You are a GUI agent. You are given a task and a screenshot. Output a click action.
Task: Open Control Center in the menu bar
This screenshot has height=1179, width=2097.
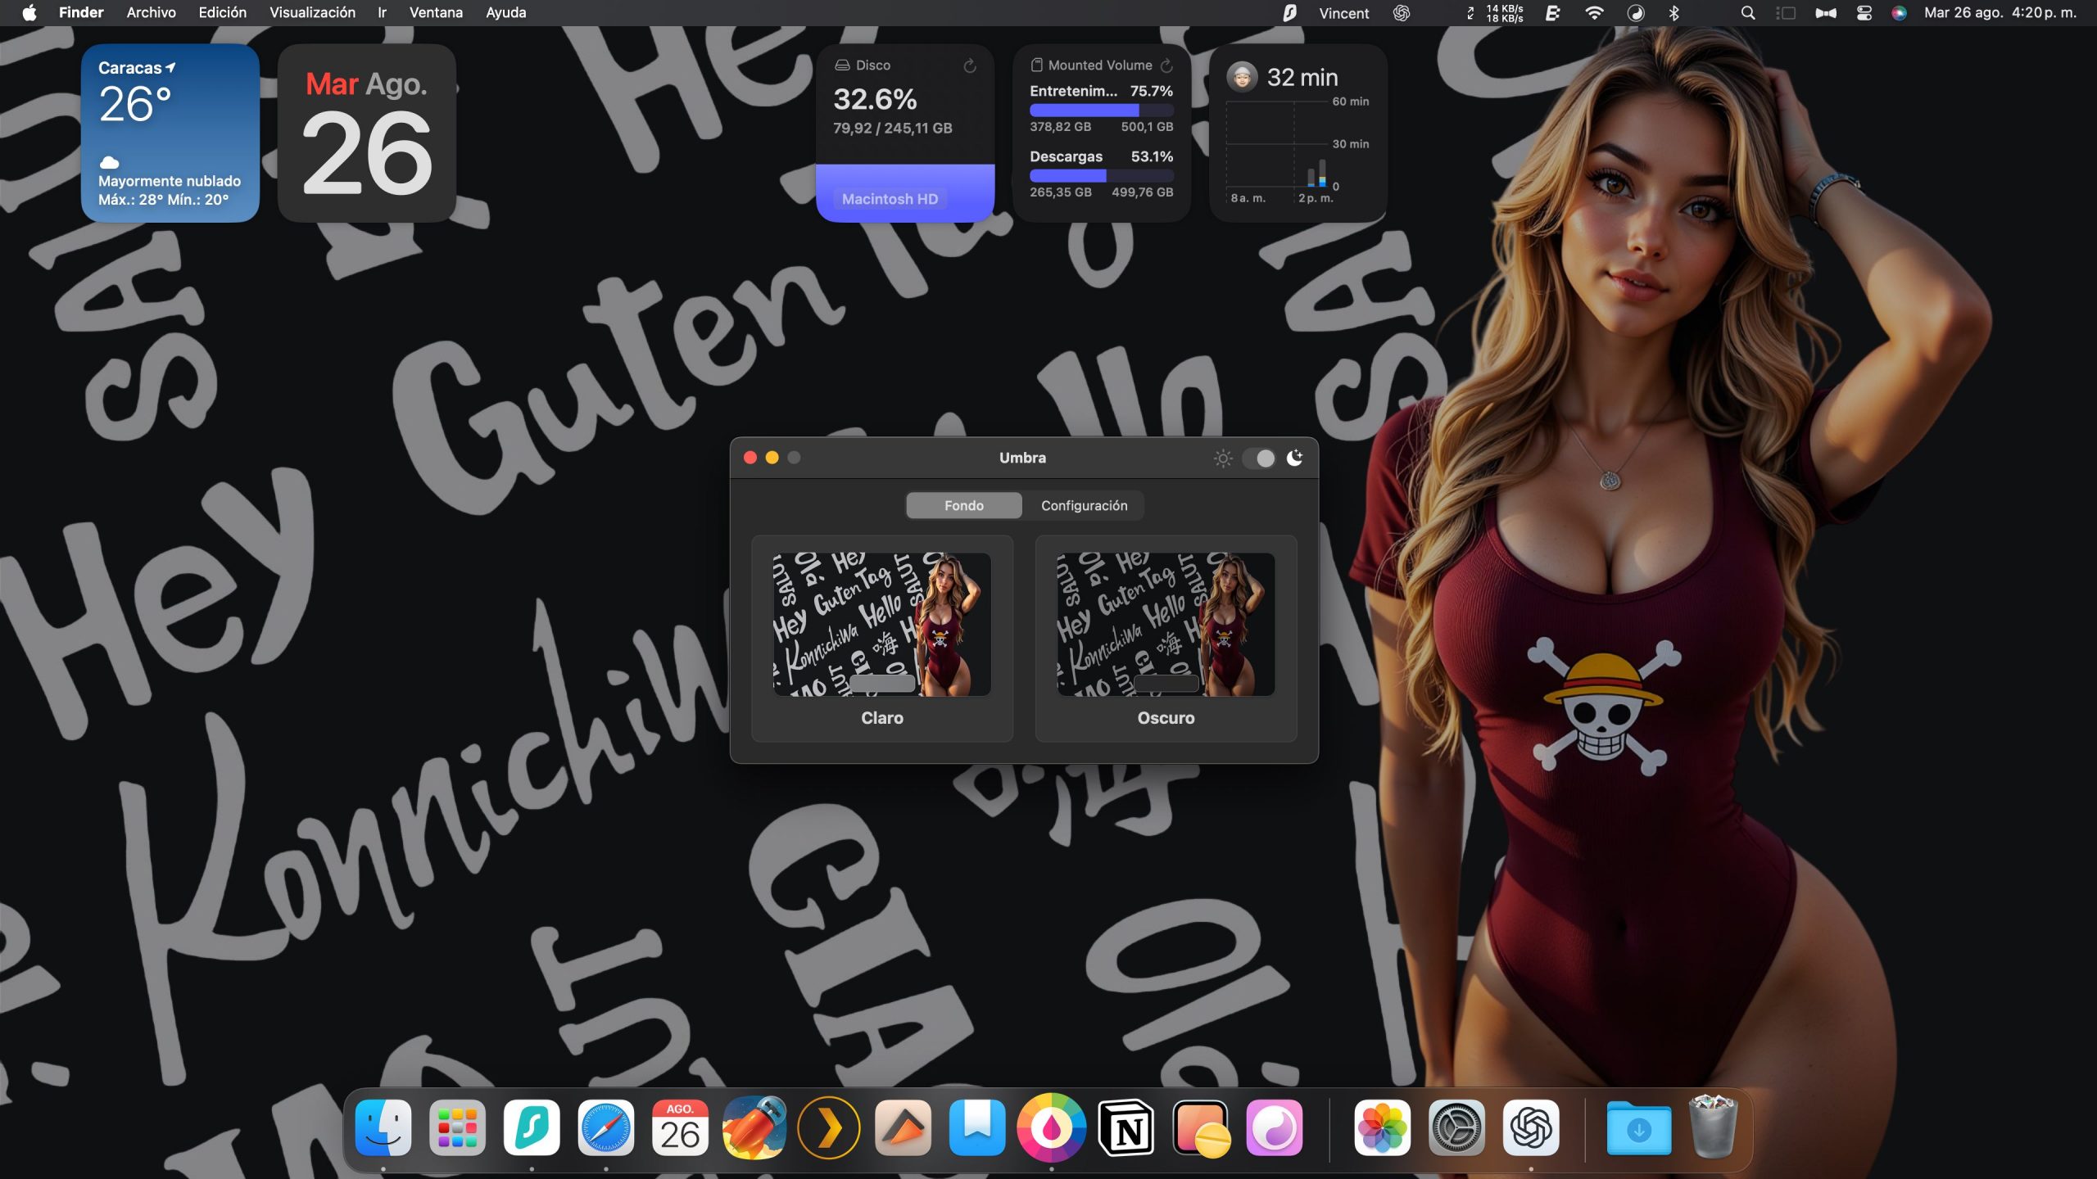[x=1864, y=12]
